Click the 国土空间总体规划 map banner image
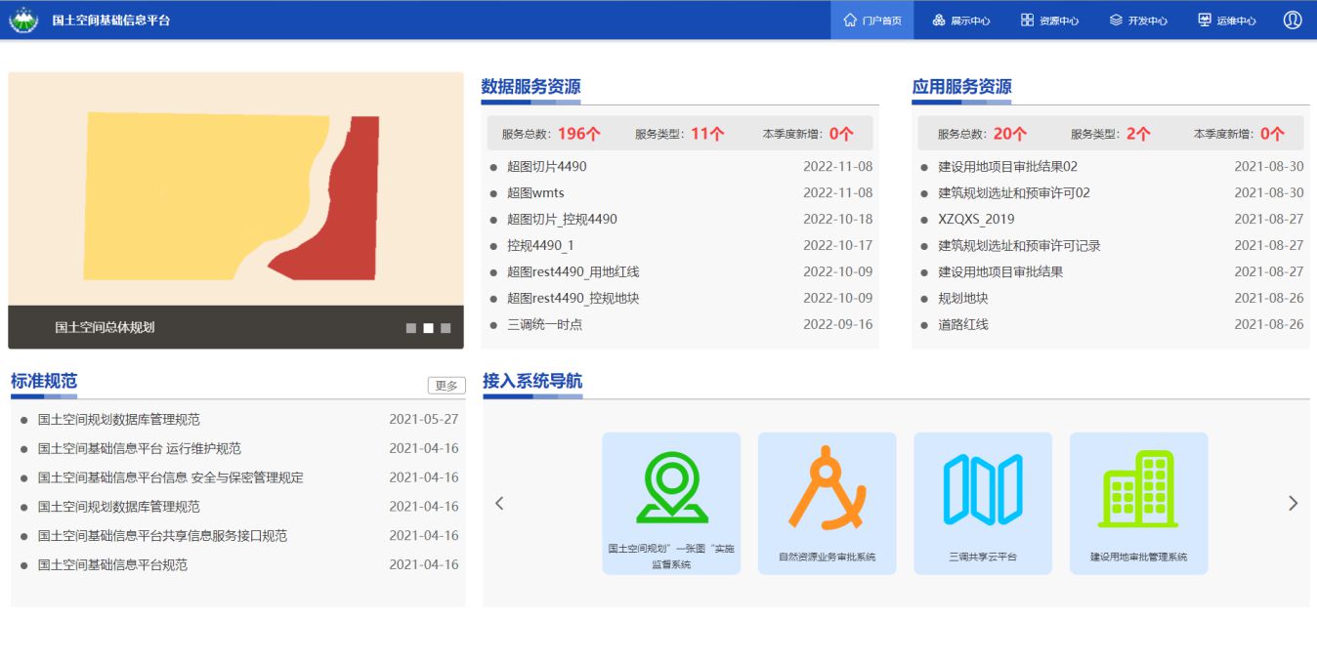1317x662 pixels. pyautogui.click(x=235, y=188)
